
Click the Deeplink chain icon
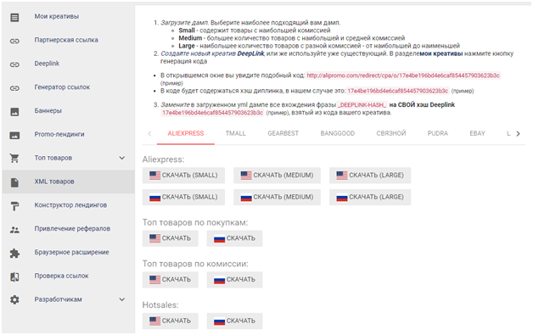tap(14, 64)
